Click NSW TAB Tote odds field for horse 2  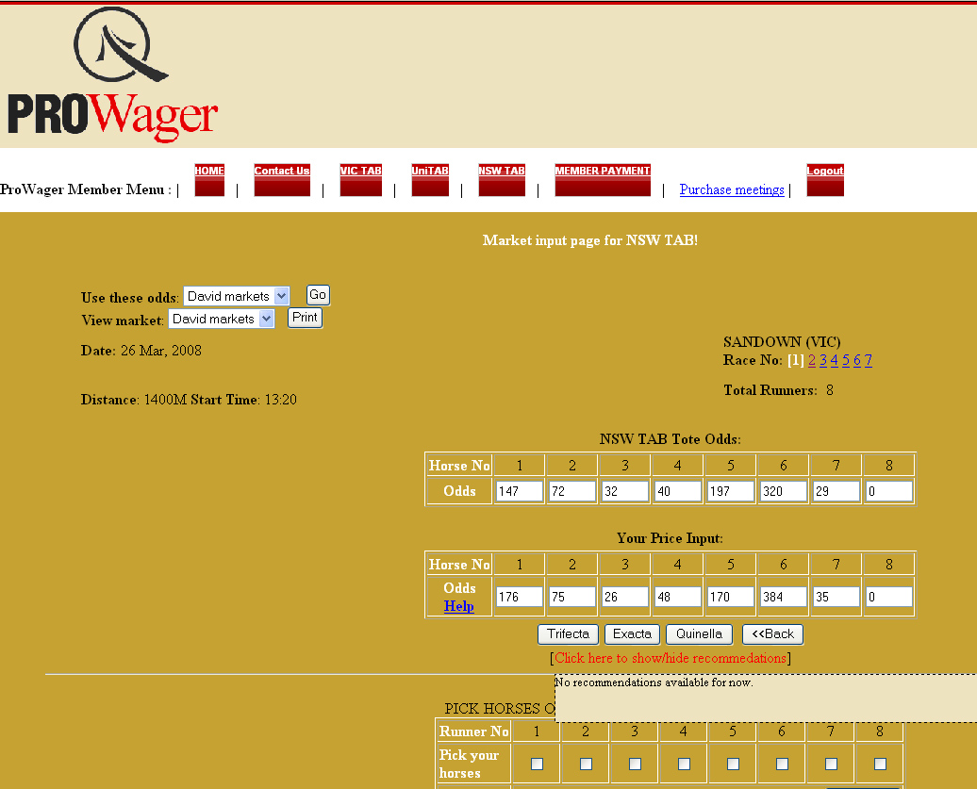pyautogui.click(x=572, y=491)
